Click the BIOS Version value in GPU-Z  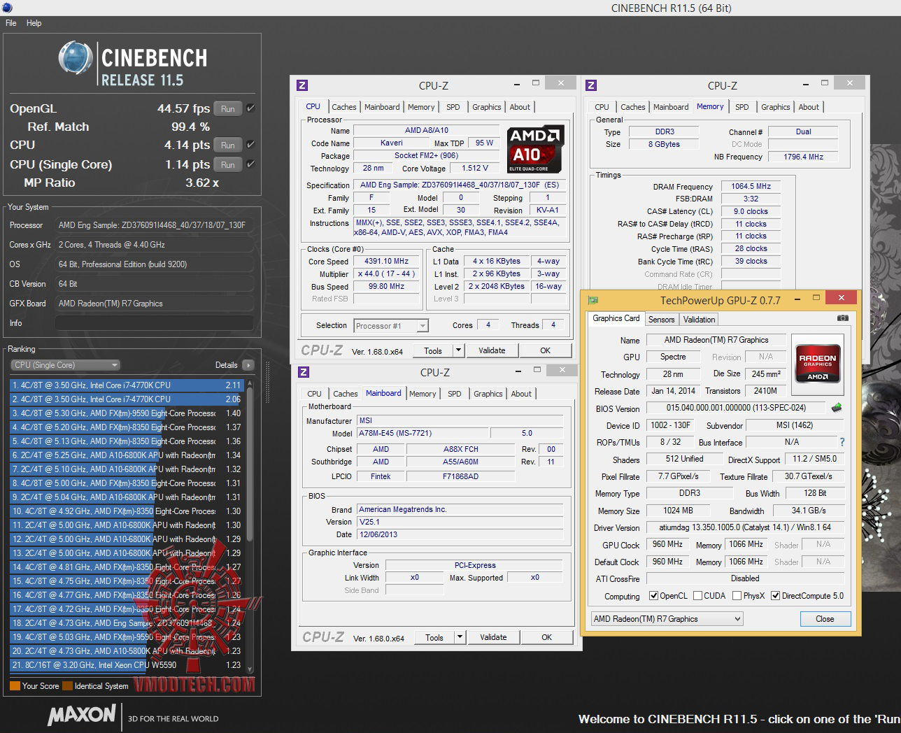pos(736,408)
